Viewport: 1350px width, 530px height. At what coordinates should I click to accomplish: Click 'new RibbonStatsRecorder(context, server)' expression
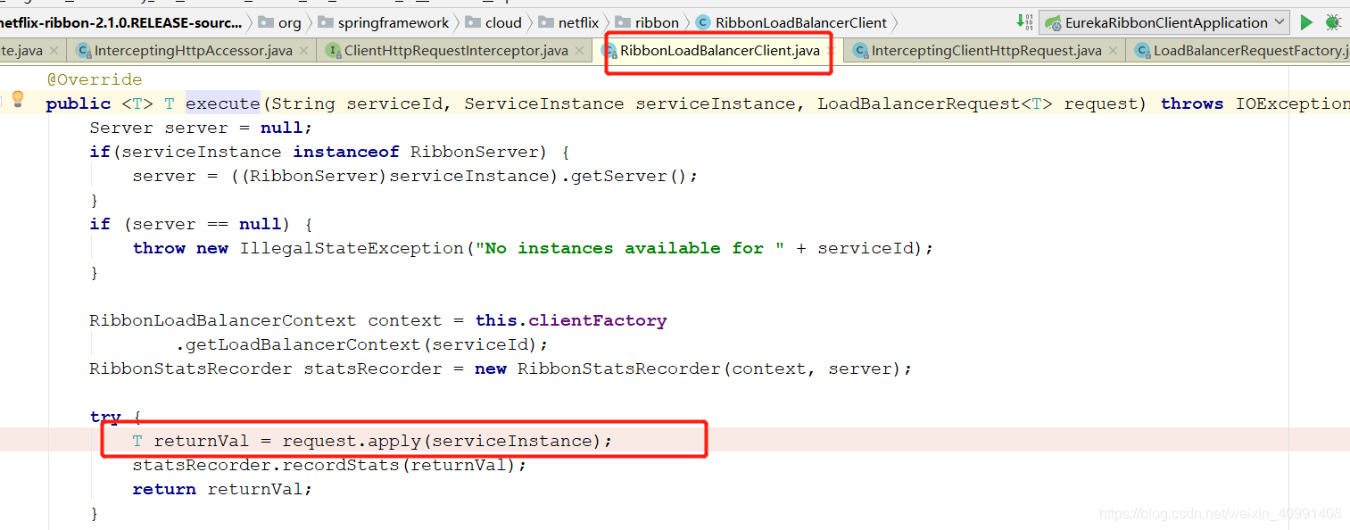(687, 369)
